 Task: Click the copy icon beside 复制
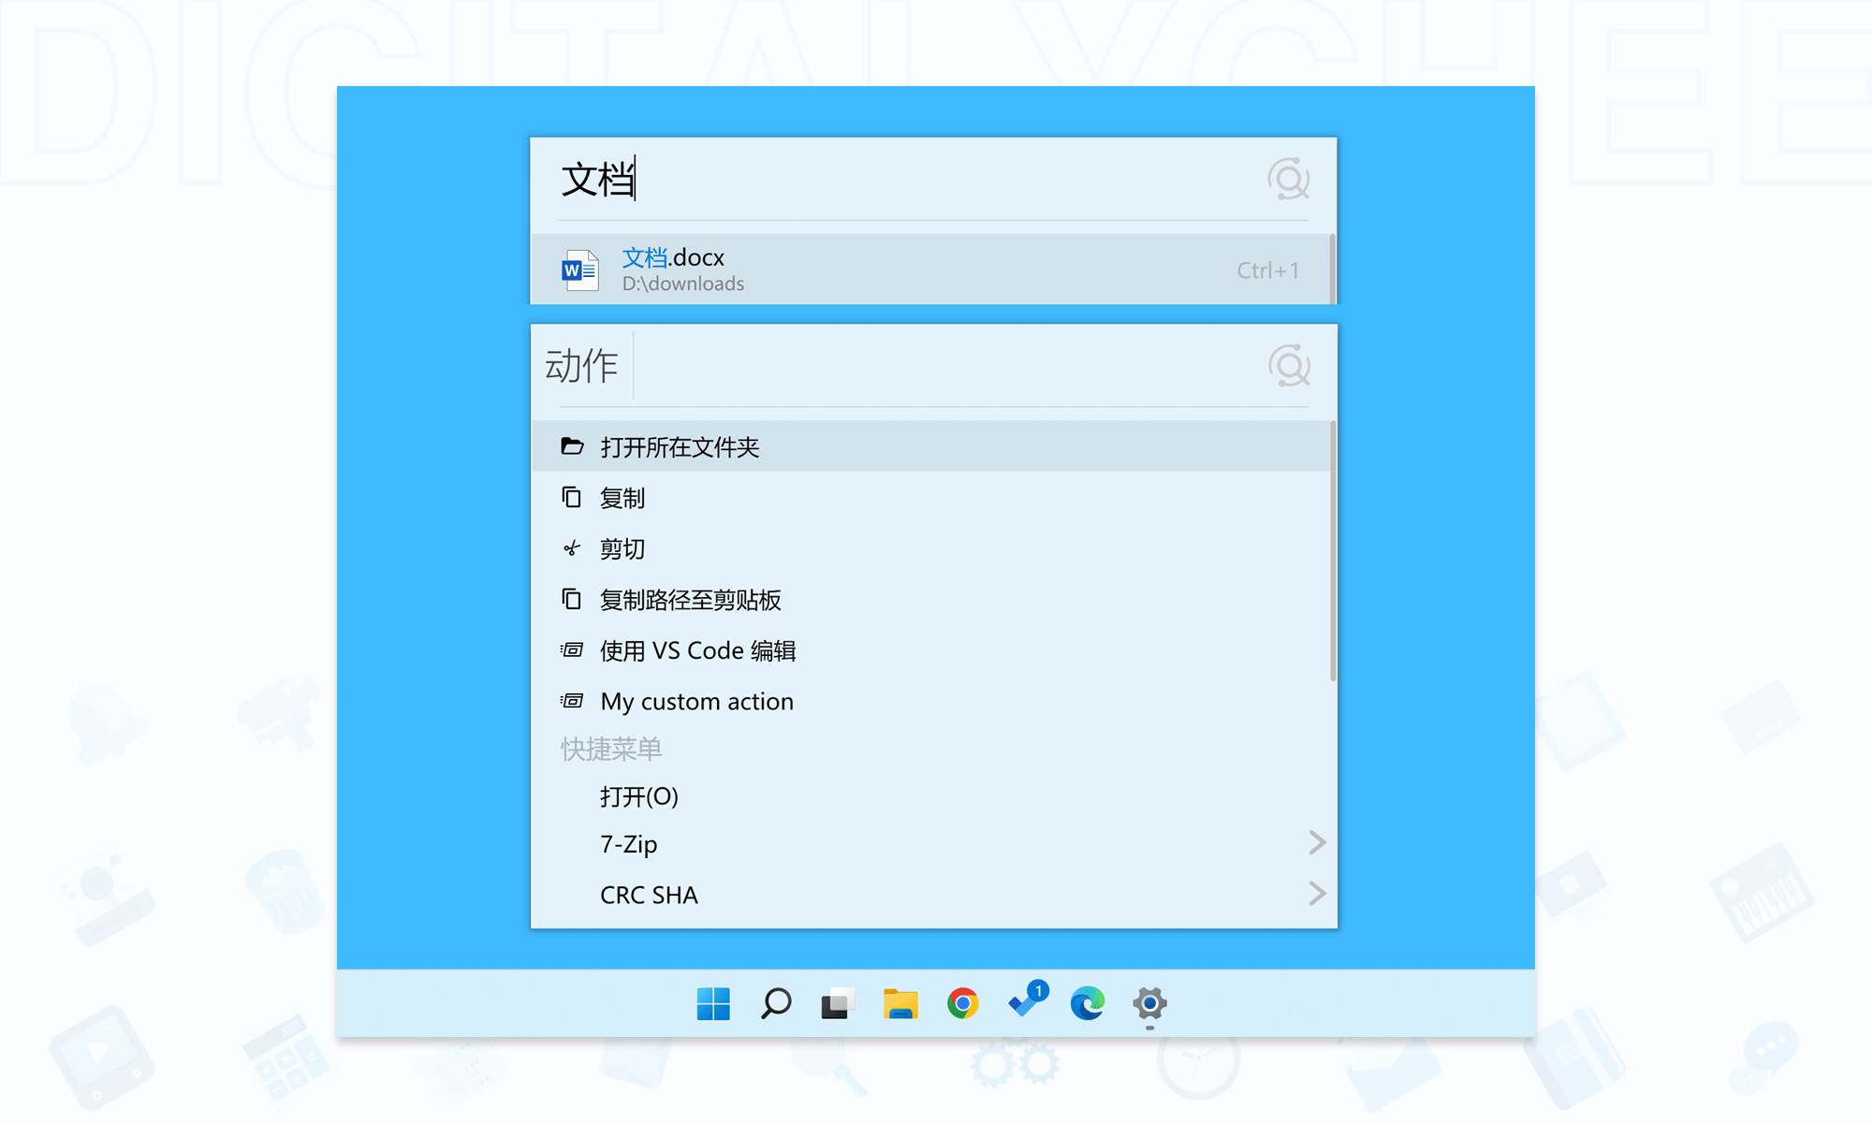click(x=572, y=497)
